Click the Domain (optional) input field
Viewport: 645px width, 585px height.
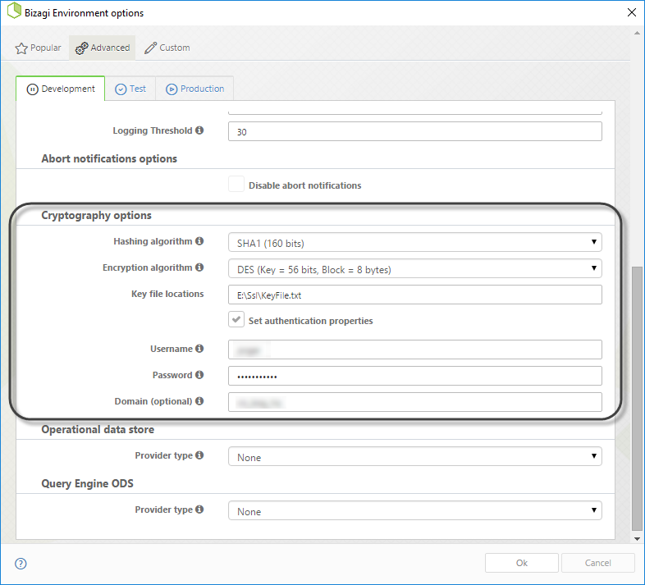[x=415, y=402]
